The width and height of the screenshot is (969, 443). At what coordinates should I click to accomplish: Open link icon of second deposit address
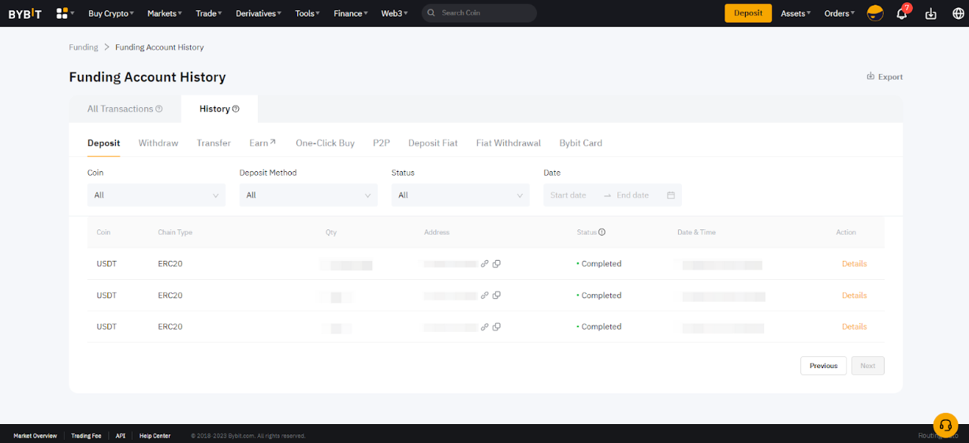tap(485, 296)
